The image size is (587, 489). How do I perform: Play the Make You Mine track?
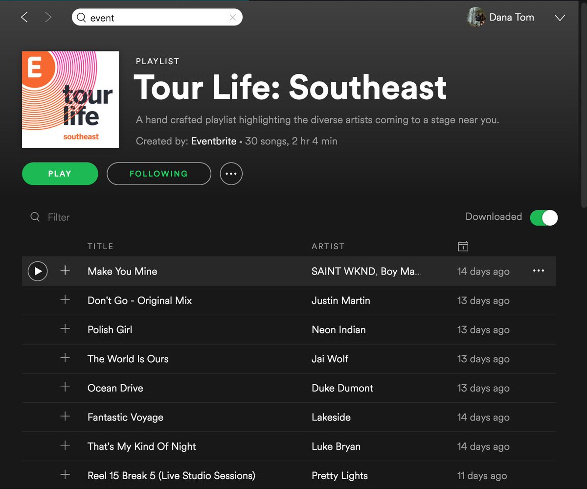click(x=38, y=271)
